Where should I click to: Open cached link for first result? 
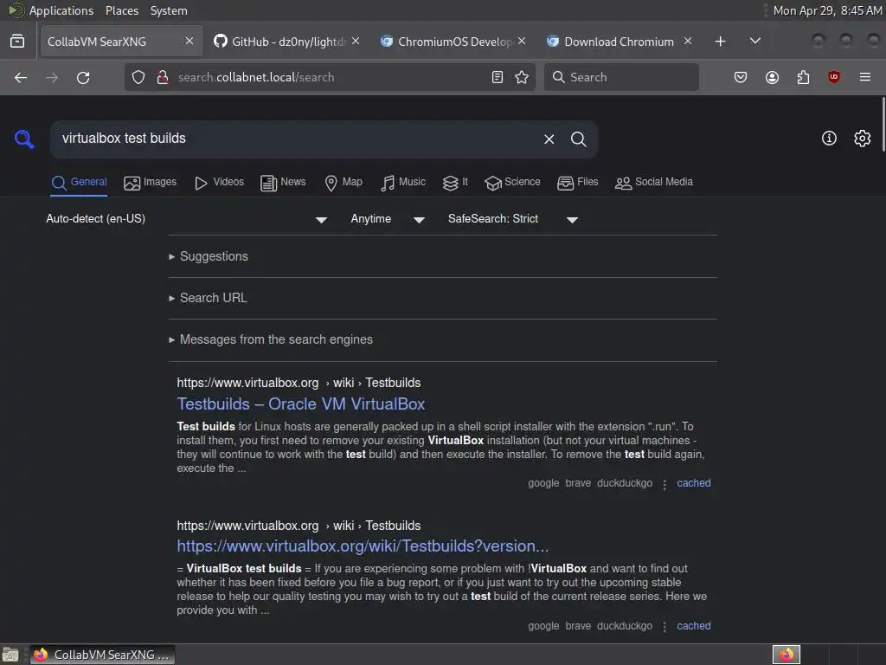tap(694, 483)
